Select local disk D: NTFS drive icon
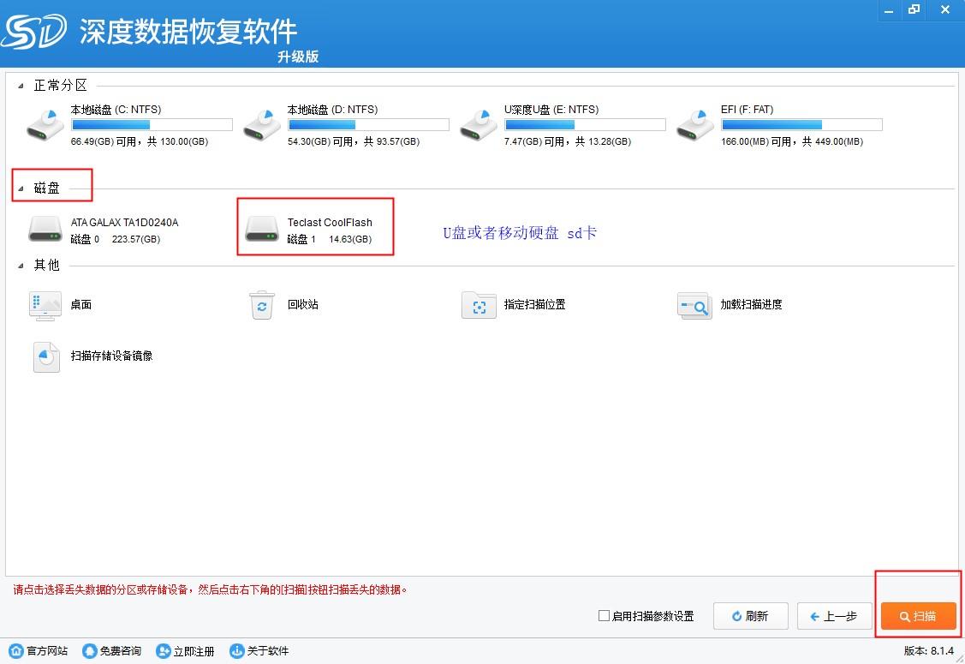Screen dimensions: 965x664 (263, 125)
